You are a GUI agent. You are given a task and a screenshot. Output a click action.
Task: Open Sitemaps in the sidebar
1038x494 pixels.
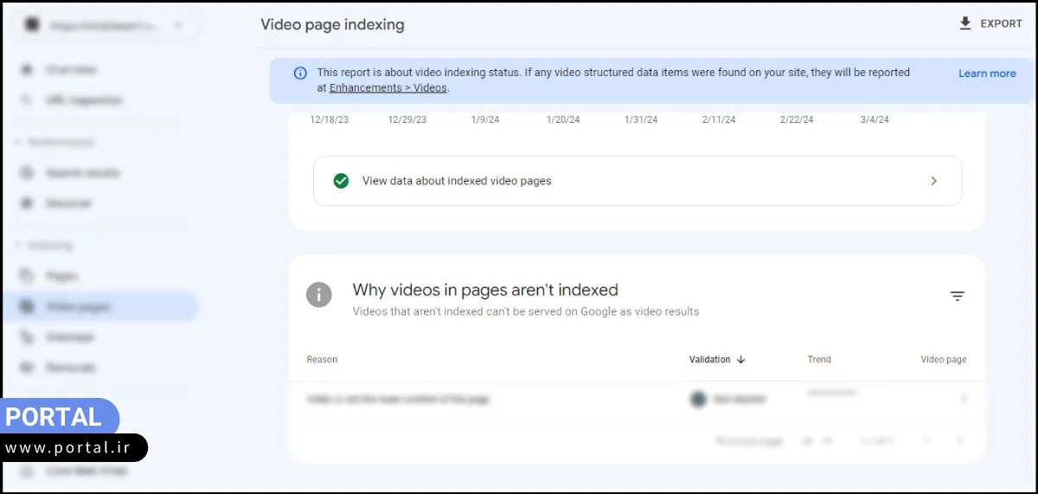click(70, 337)
